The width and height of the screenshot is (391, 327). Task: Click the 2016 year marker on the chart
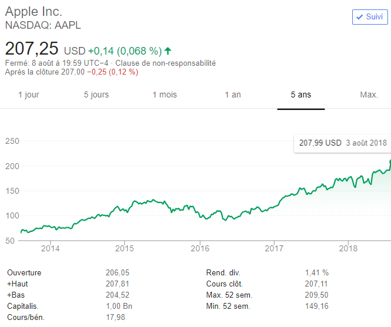click(x=200, y=248)
